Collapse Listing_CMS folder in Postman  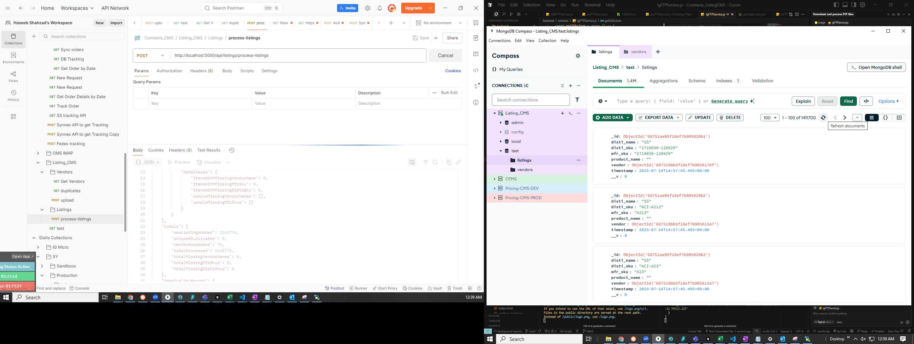tap(38, 163)
